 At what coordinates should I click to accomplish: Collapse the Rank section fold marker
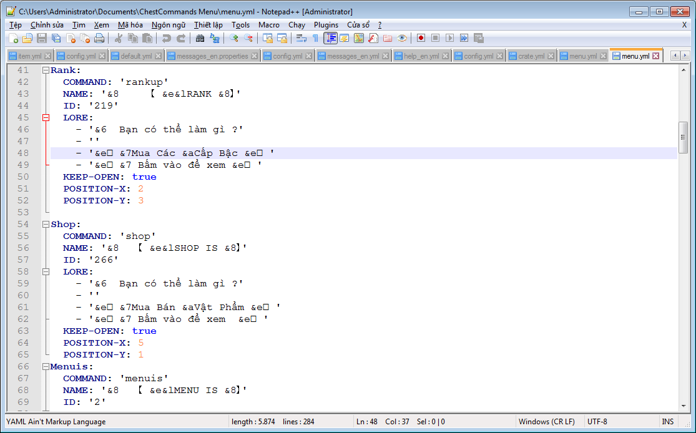46,71
